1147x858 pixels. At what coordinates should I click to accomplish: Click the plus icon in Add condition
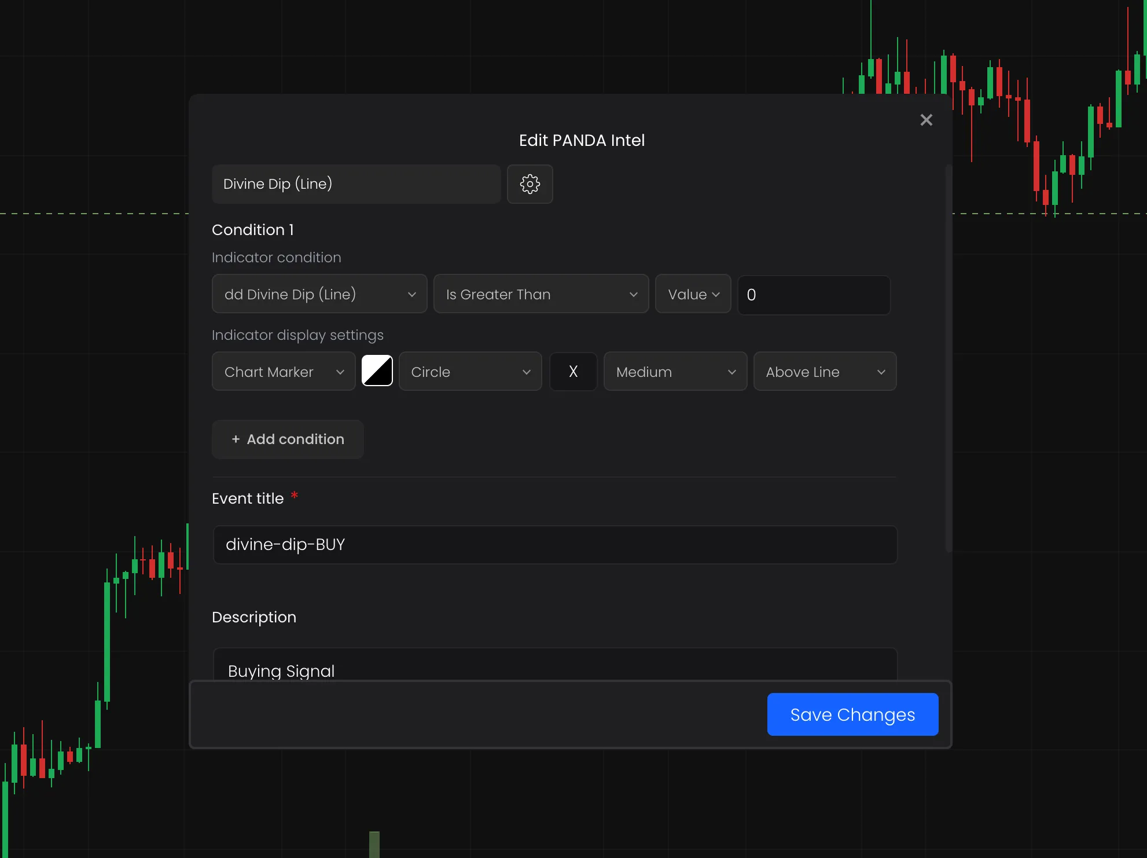tap(236, 439)
